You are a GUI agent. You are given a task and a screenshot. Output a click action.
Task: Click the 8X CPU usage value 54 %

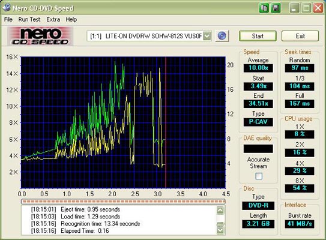(300, 188)
